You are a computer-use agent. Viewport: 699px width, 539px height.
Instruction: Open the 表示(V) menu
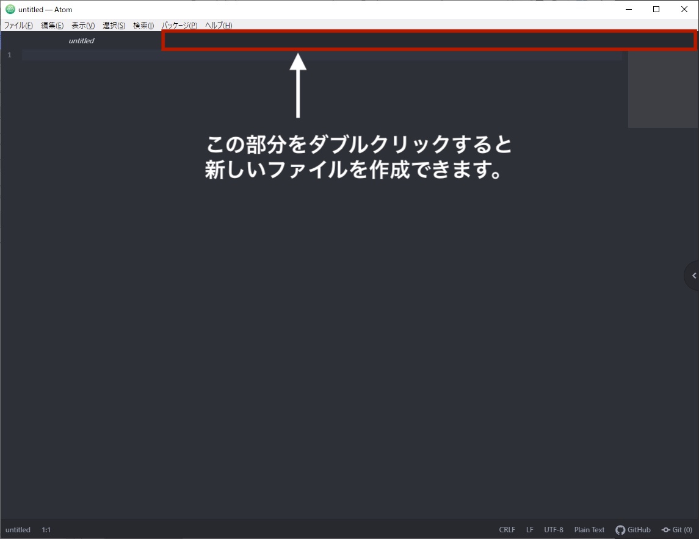click(x=83, y=26)
